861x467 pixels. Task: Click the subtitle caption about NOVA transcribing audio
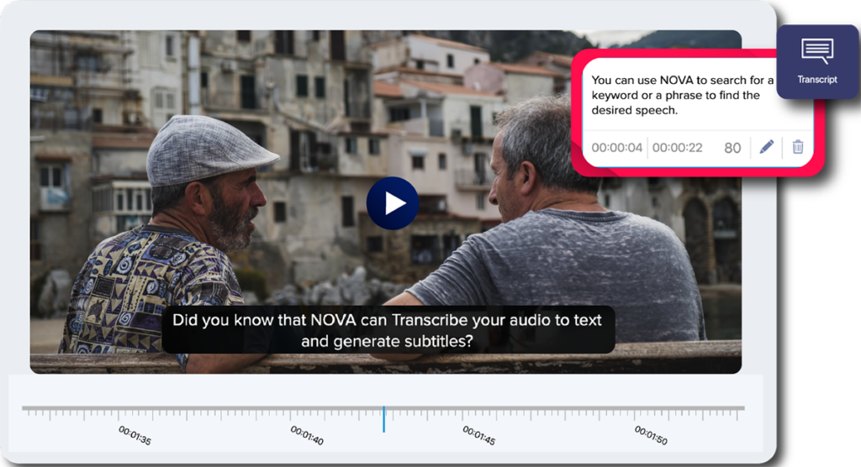point(388,330)
